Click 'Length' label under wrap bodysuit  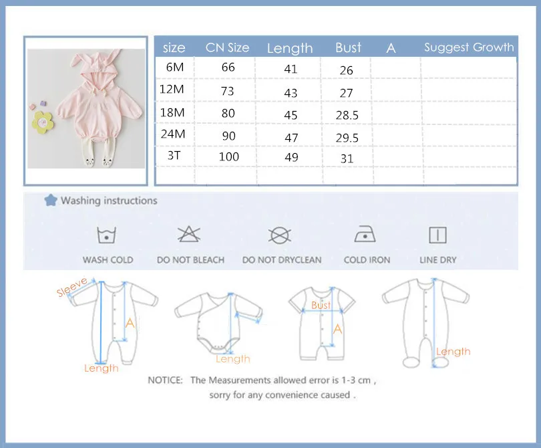coord(233,359)
